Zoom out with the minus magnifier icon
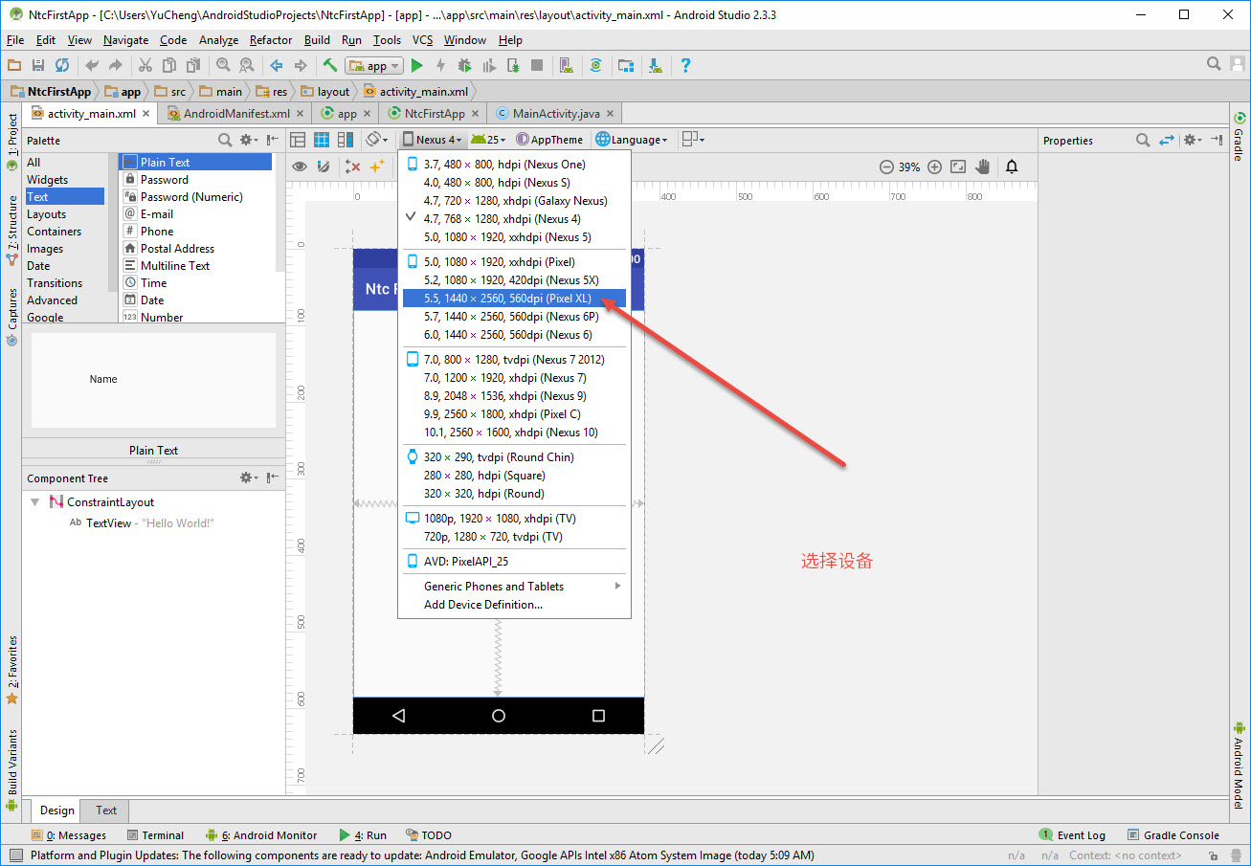This screenshot has width=1251, height=866. 887,167
